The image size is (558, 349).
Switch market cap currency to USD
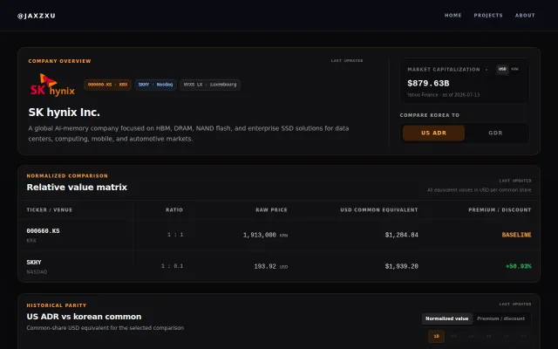502,69
